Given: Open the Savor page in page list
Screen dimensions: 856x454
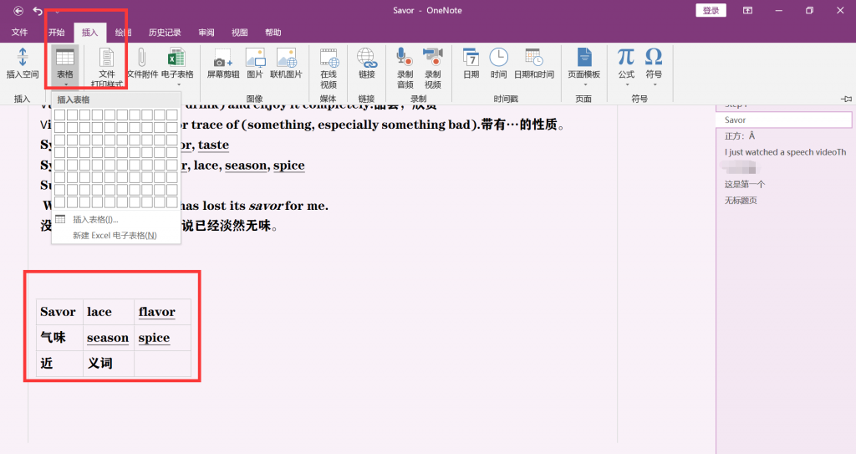Looking at the screenshot, I should point(783,120).
